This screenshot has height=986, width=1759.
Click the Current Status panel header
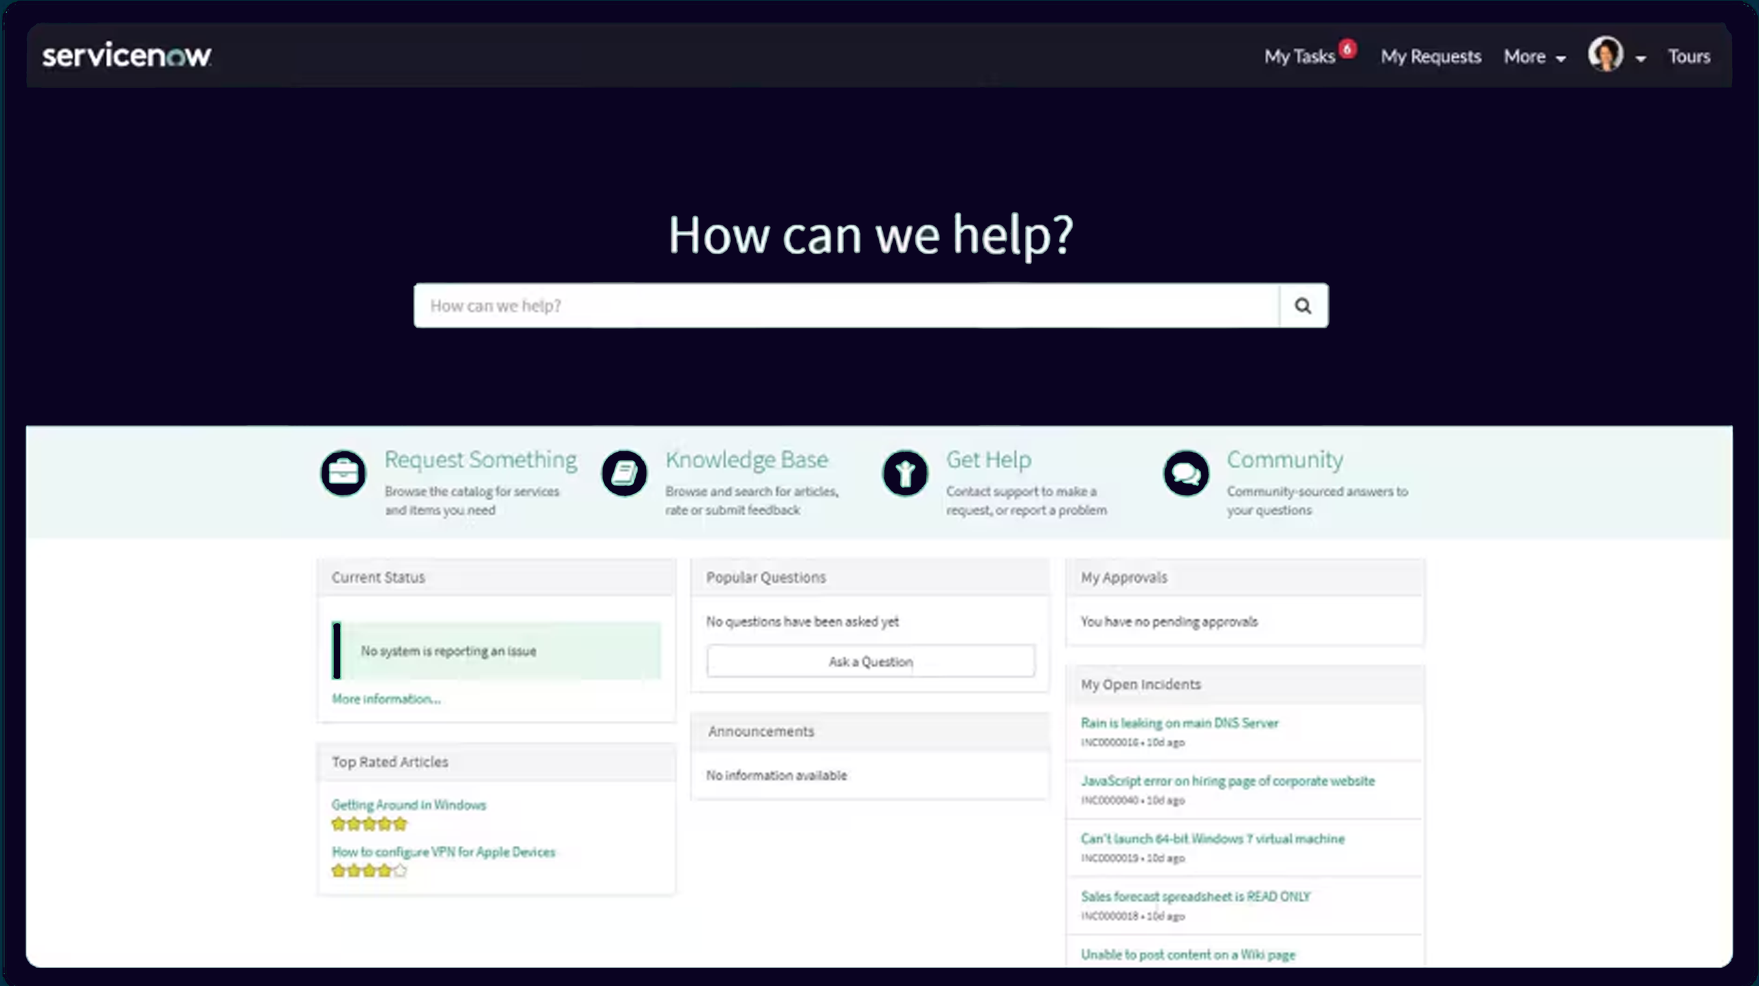coord(496,577)
